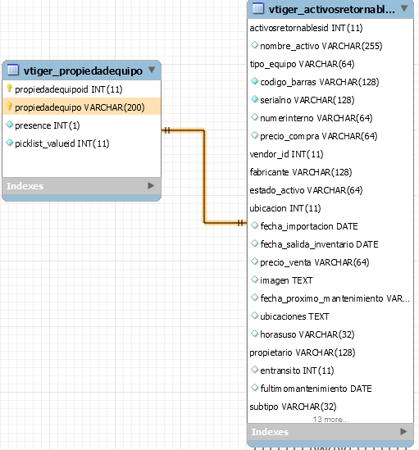Click the diamond icon beside imagen TEXT
The image size is (419, 450).
tap(254, 280)
